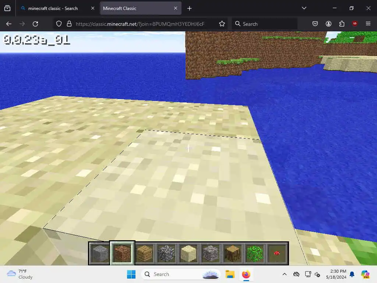
Task: Expand list all tabs dropdown
Action: coord(304,8)
